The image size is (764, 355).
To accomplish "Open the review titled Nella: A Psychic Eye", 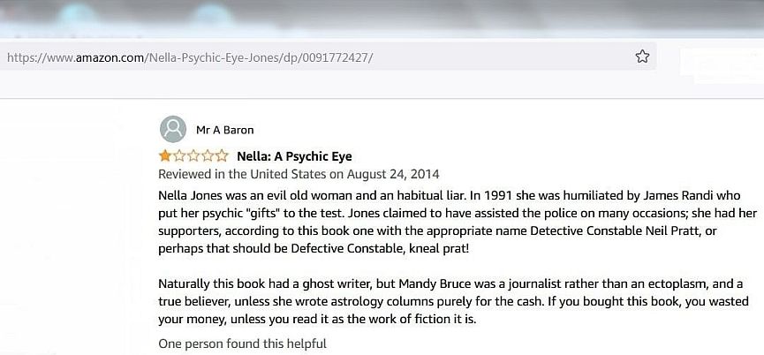I will click(294, 156).
